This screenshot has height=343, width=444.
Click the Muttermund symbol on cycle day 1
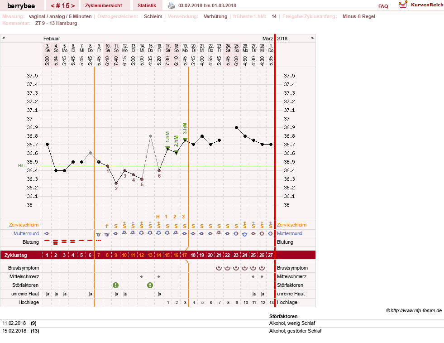[47, 234]
